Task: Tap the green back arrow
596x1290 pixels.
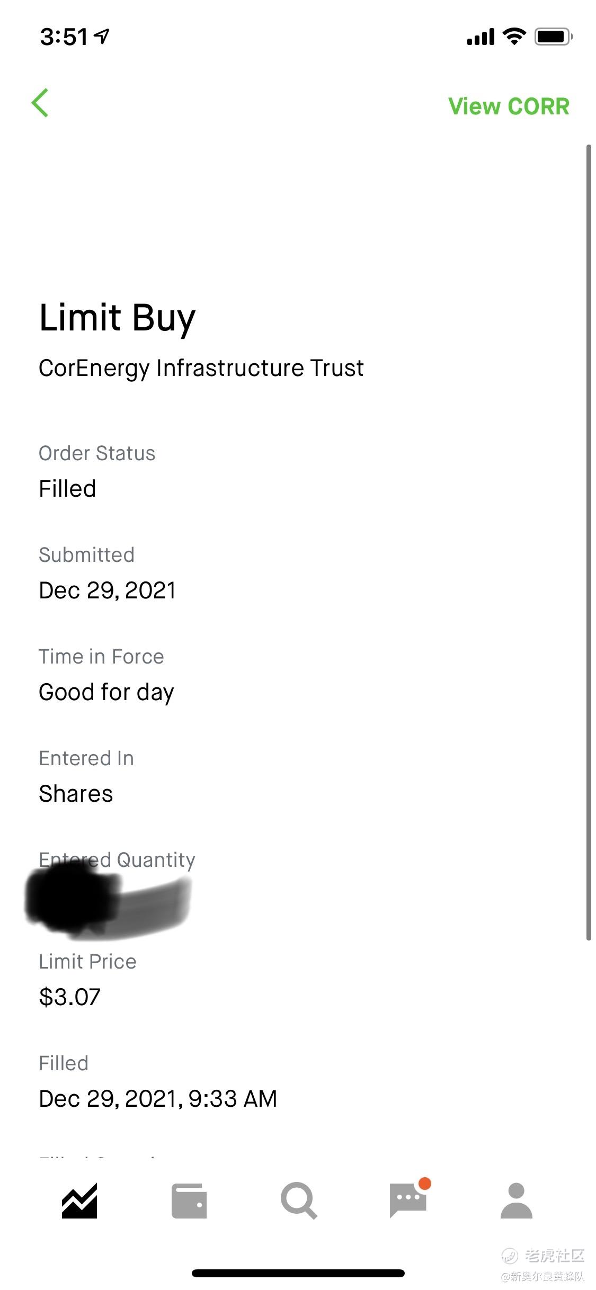Action: click(40, 103)
